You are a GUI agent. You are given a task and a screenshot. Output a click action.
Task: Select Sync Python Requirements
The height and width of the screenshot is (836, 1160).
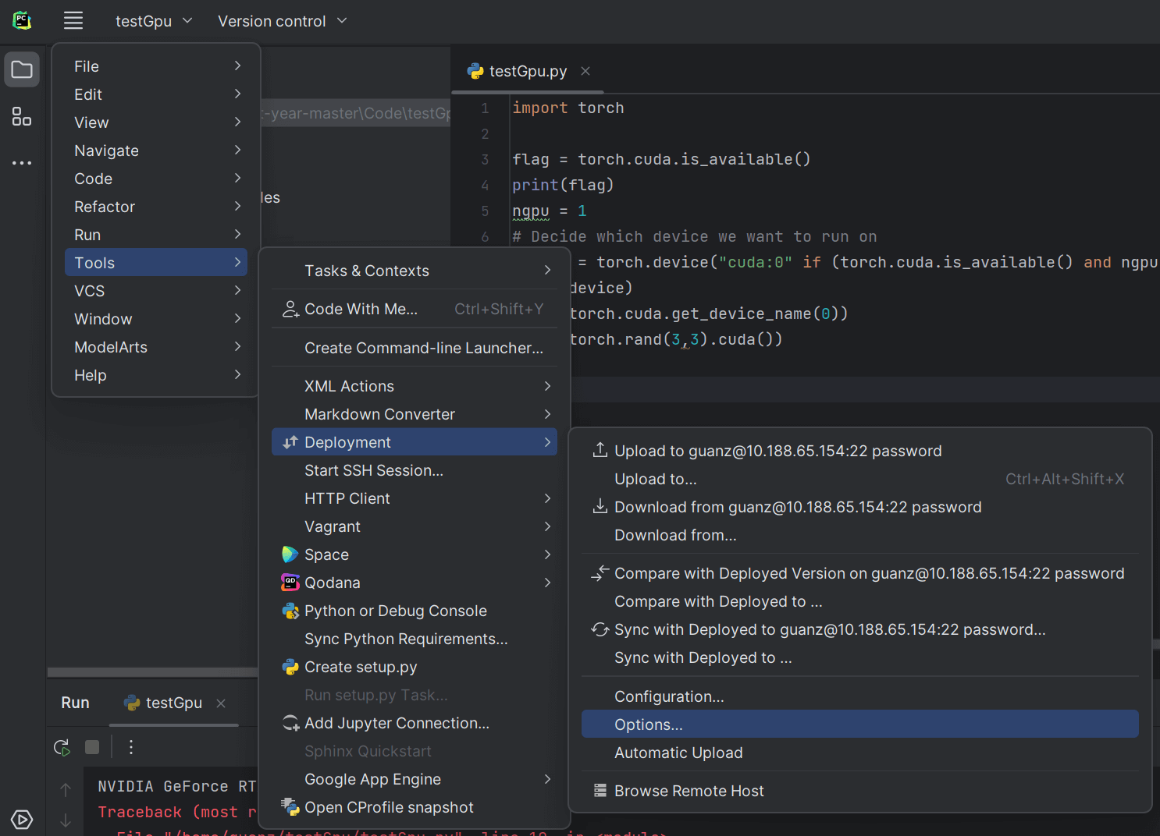pyautogui.click(x=415, y=639)
